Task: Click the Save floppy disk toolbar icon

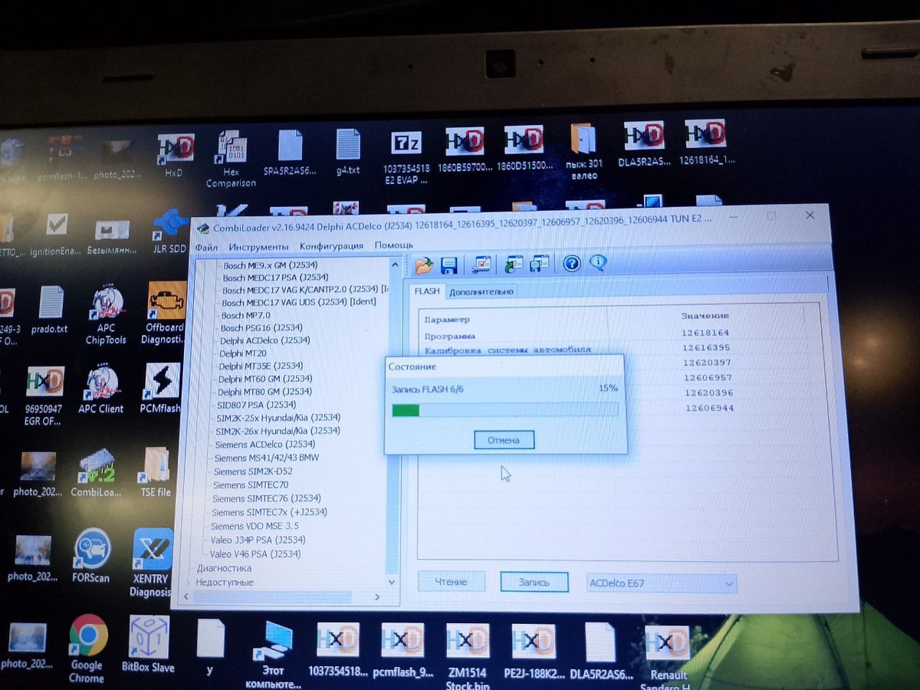Action: point(449,265)
